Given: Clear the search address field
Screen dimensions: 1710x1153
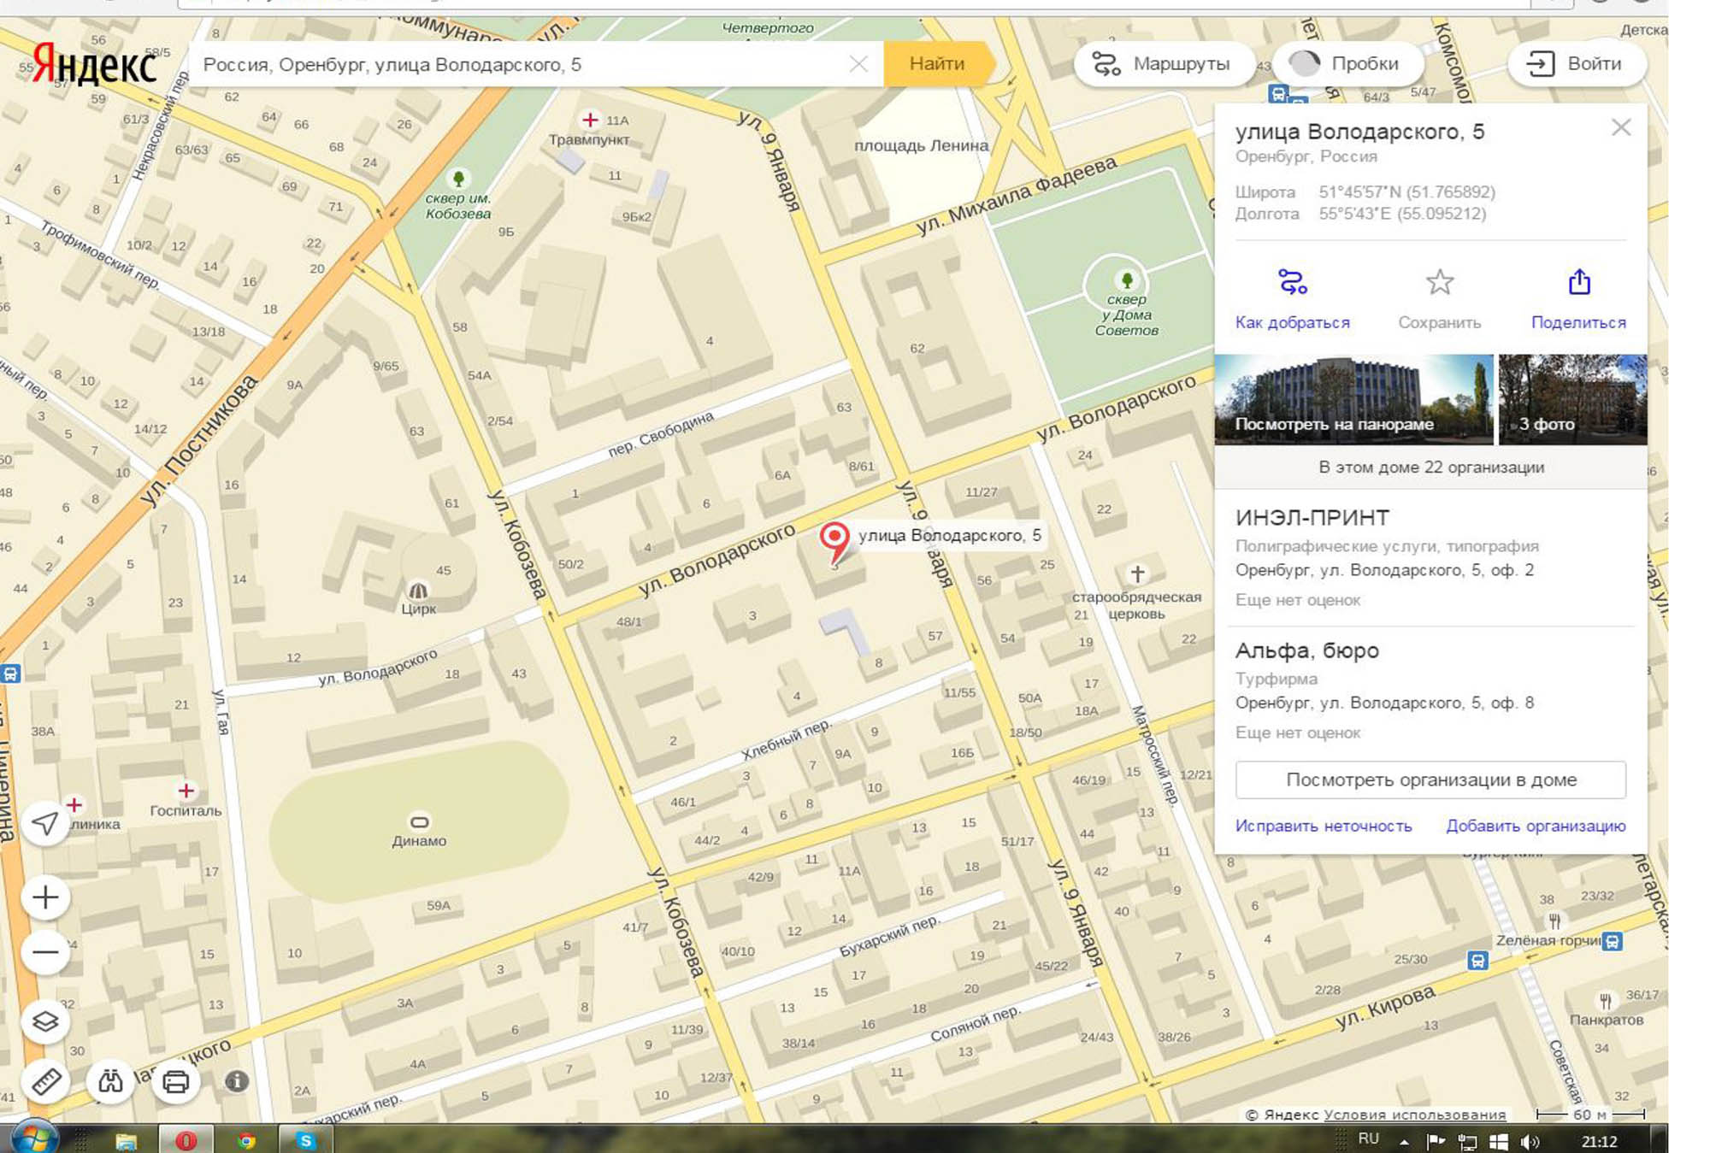Looking at the screenshot, I should tap(858, 64).
